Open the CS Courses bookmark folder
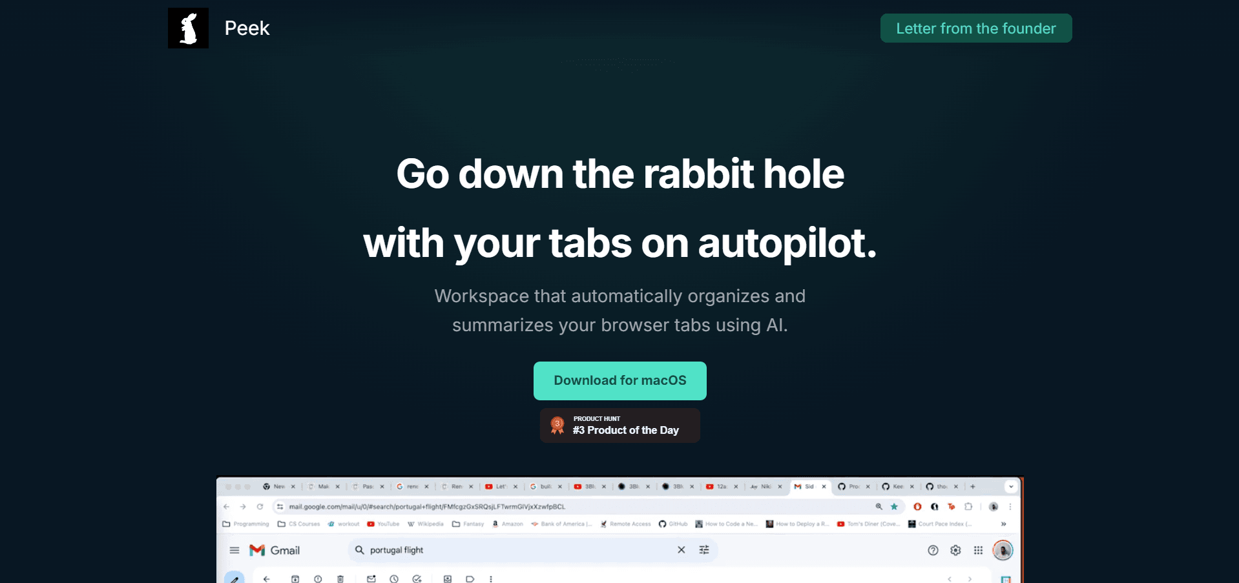The height and width of the screenshot is (583, 1239). [x=298, y=524]
